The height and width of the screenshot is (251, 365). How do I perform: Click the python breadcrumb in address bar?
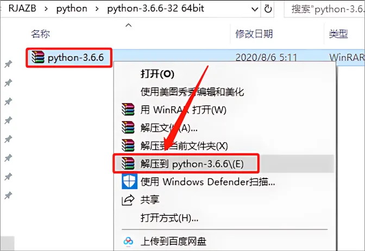[72, 9]
